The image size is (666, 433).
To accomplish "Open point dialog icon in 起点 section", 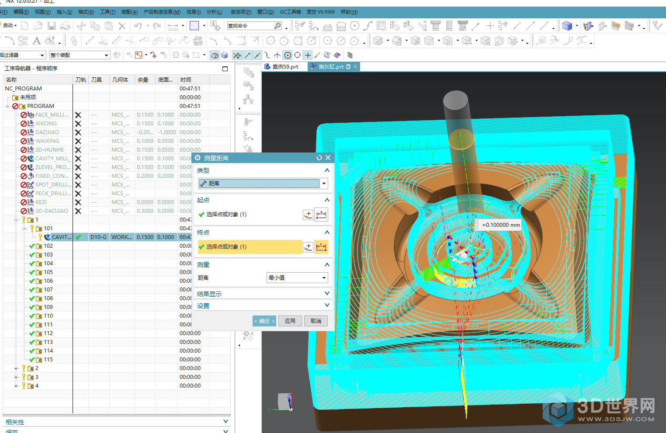I will click(x=308, y=215).
